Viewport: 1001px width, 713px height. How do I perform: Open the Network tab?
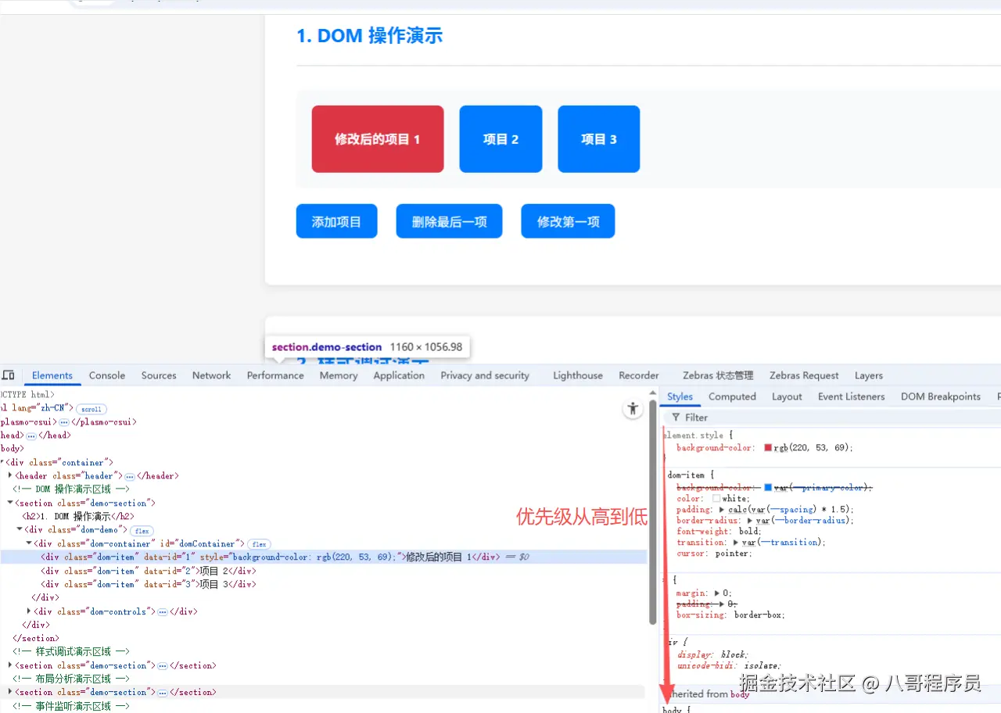click(x=211, y=375)
